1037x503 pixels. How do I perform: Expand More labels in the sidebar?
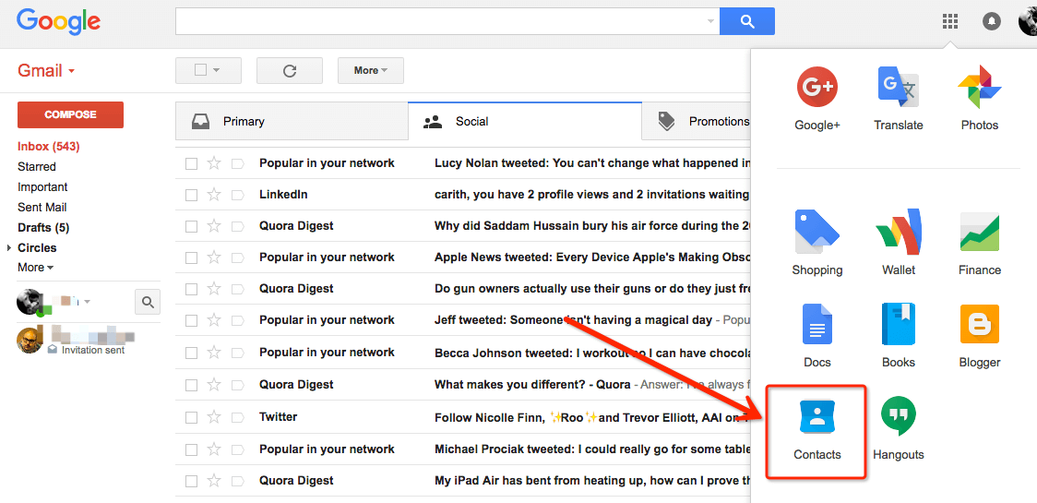click(x=36, y=268)
